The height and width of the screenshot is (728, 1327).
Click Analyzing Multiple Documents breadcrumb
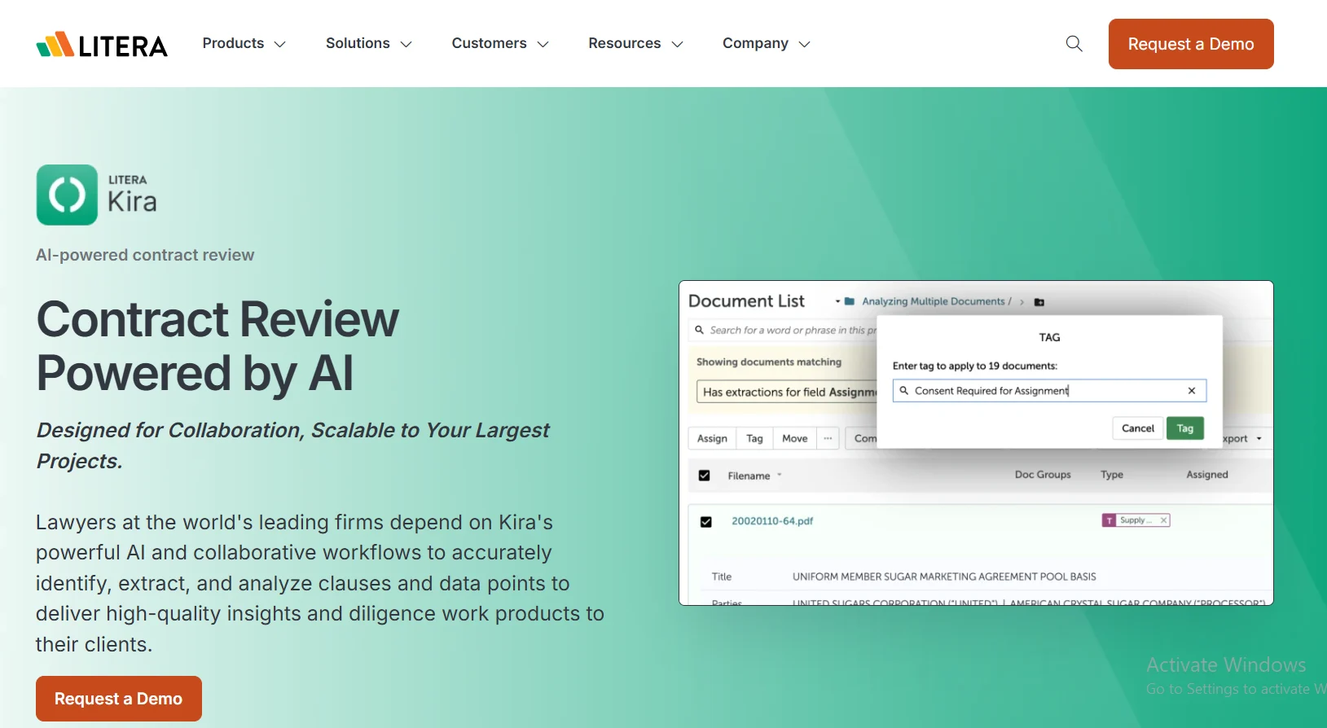pos(934,301)
